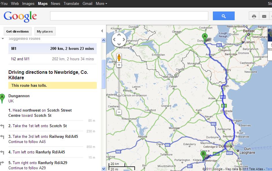Click the print icon button
Screen dimensions: 272x171
coord(254,16)
